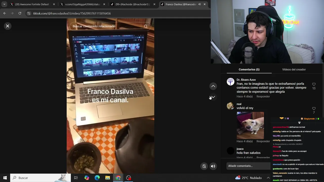
Task: Close the 'Franco Dasilva' tab
Action: [x=205, y=4]
